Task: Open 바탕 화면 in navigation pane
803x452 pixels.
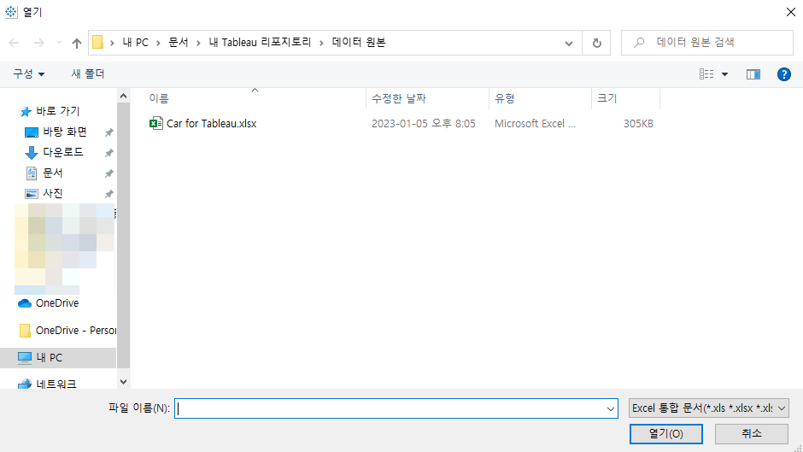Action: point(65,132)
